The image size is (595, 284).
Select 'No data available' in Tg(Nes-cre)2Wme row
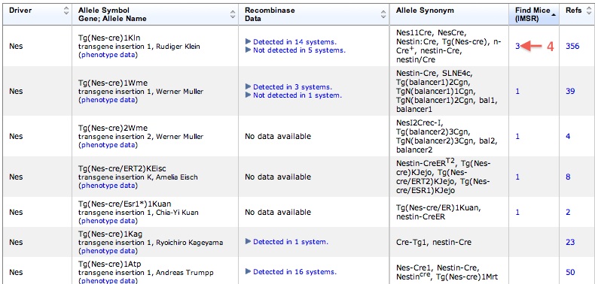[278, 136]
